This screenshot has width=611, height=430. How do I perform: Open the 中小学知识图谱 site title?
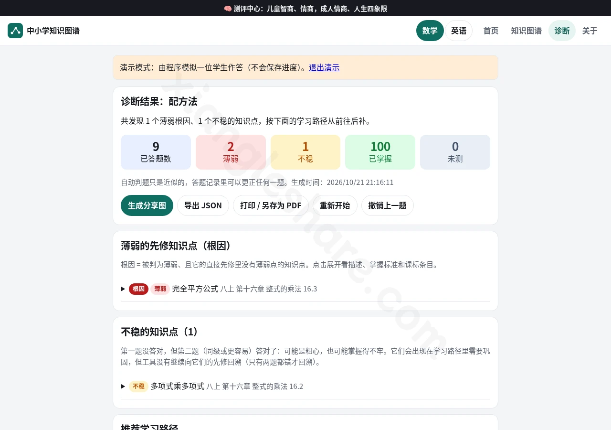pos(53,31)
